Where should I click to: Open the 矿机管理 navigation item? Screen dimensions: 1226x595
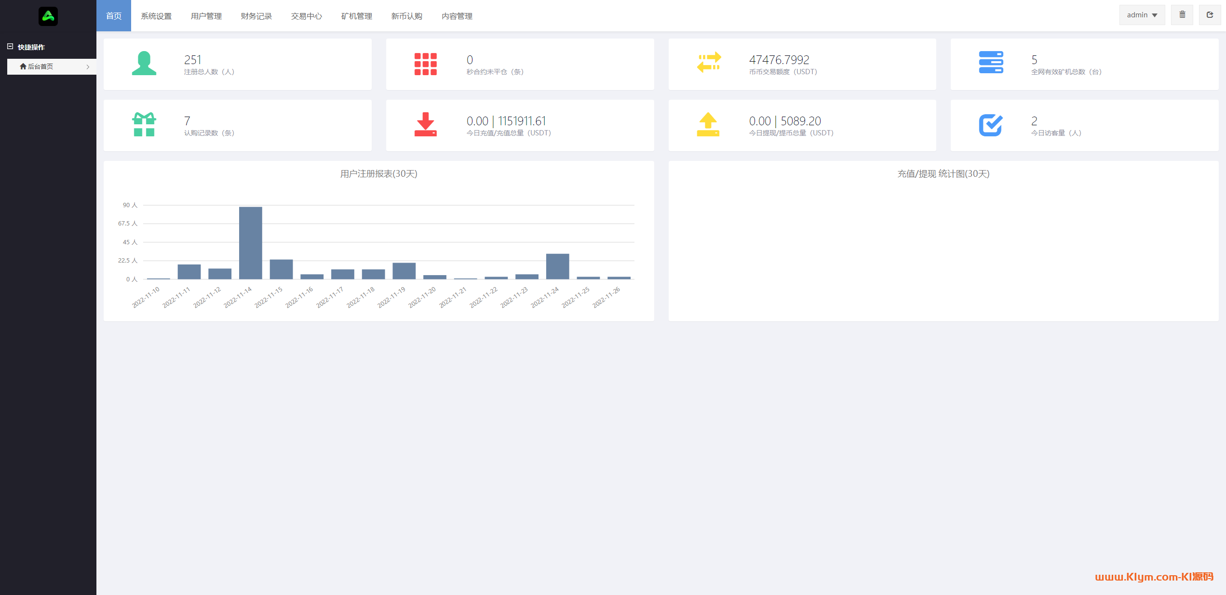(x=357, y=16)
